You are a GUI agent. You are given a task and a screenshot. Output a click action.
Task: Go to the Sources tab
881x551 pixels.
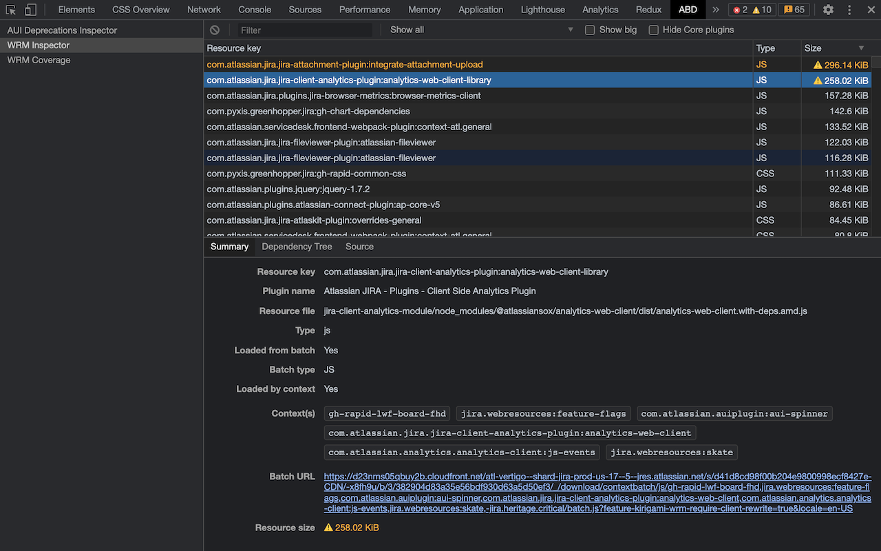tap(305, 10)
